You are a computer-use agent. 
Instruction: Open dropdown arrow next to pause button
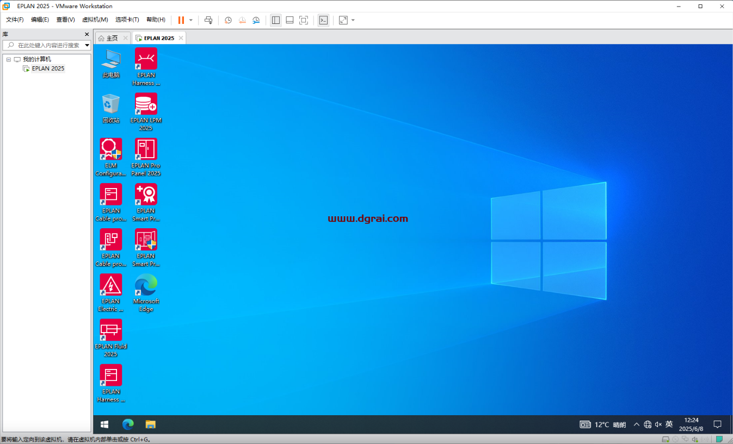click(191, 20)
